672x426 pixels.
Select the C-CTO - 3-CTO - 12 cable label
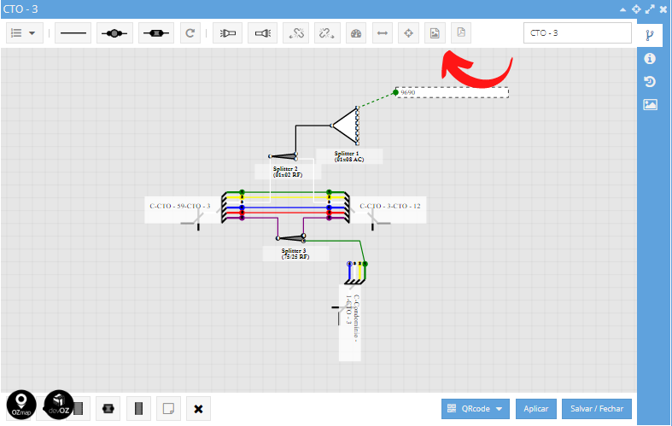pyautogui.click(x=390, y=206)
